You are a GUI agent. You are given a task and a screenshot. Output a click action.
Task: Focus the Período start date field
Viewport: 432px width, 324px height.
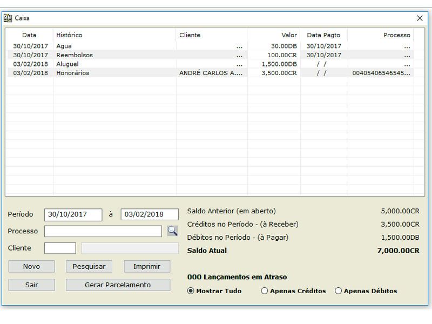[x=73, y=214]
